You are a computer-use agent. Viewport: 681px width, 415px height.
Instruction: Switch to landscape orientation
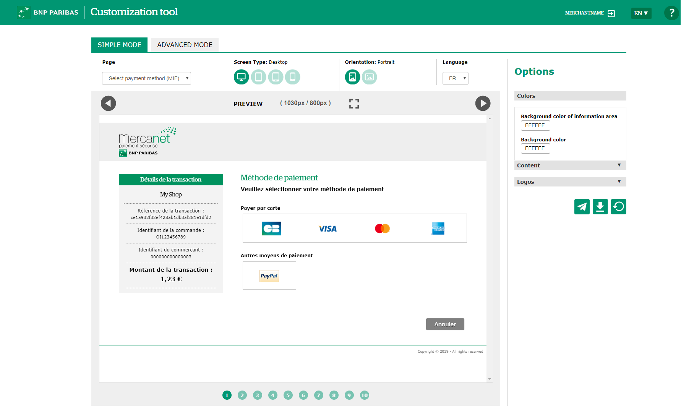coord(369,77)
